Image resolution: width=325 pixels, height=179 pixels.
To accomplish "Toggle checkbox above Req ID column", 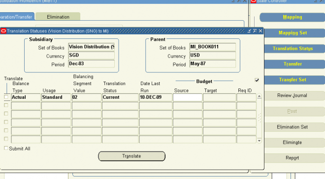I will click(257, 80).
